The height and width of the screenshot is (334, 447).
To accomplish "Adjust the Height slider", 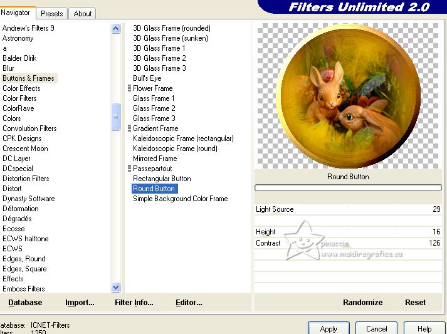I will point(348,232).
